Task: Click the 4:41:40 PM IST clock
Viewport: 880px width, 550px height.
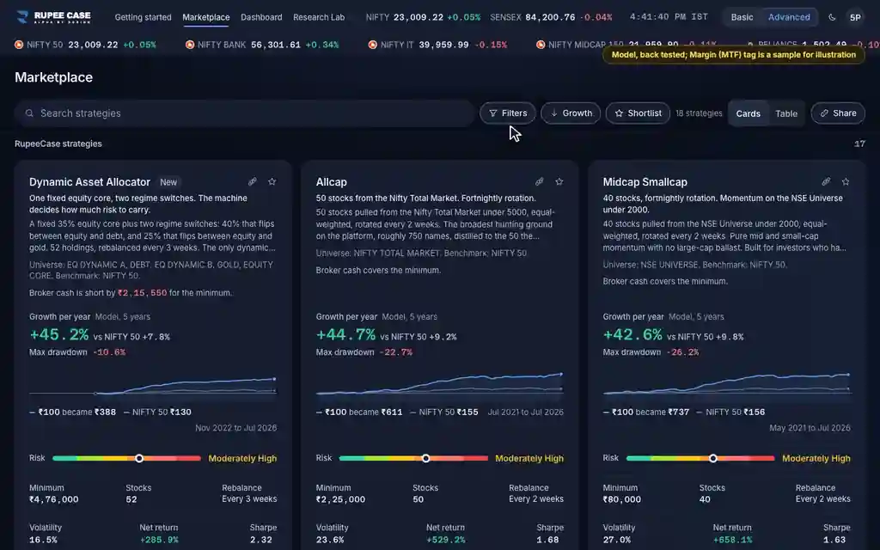Action: tap(669, 17)
